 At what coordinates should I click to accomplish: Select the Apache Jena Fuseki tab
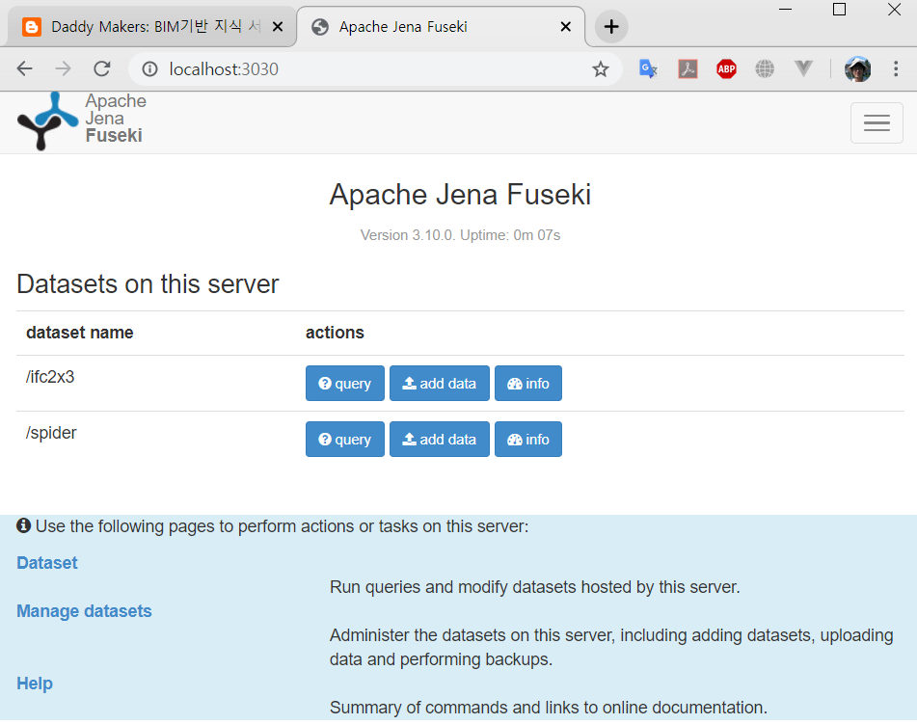pyautogui.click(x=440, y=27)
